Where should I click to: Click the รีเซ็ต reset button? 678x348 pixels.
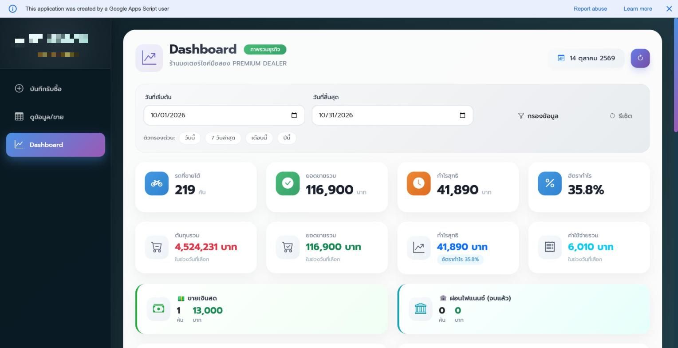tap(621, 116)
